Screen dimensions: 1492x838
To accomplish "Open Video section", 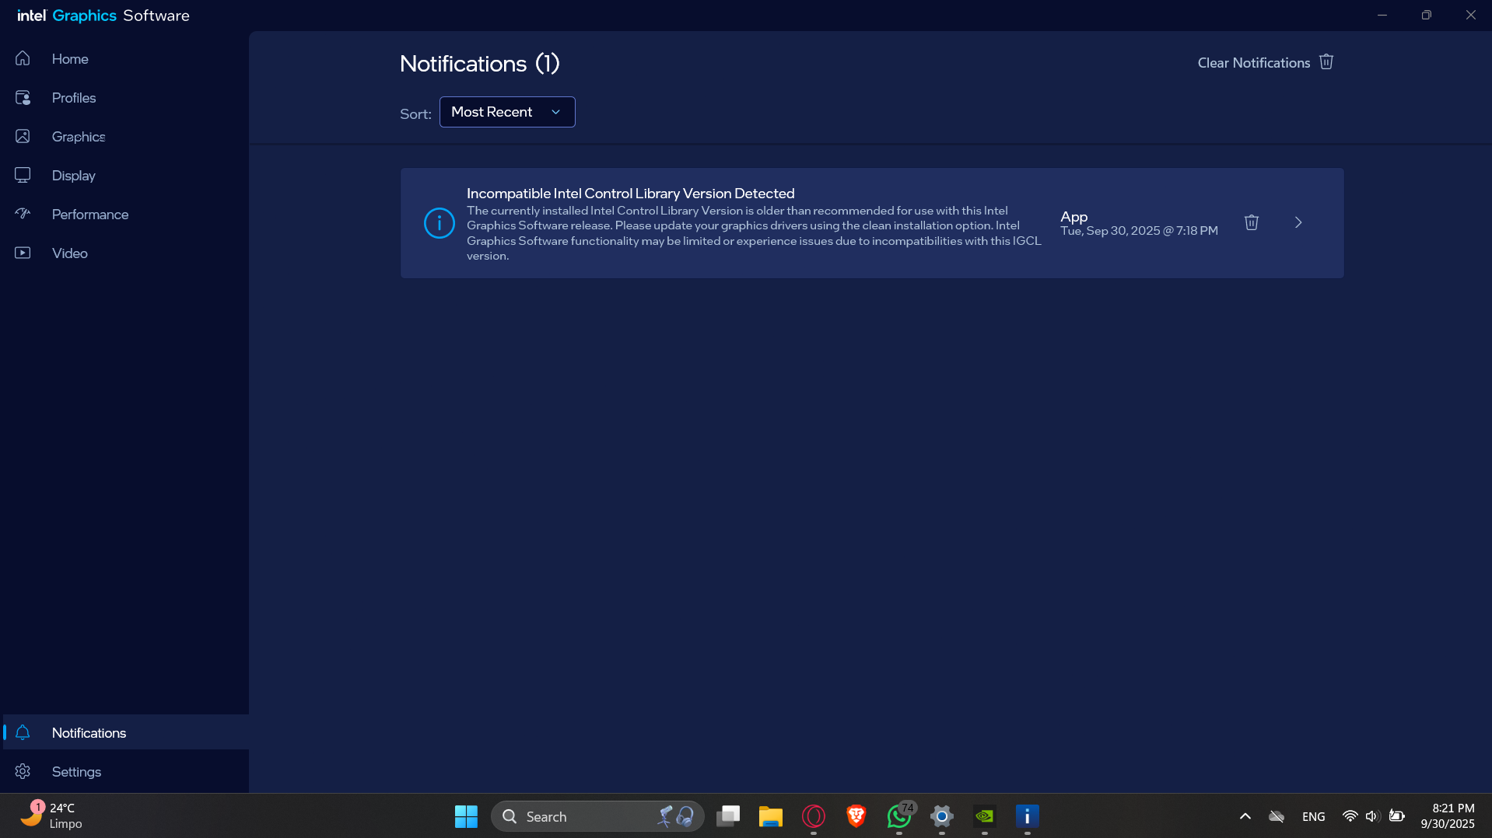I will pyautogui.click(x=124, y=253).
